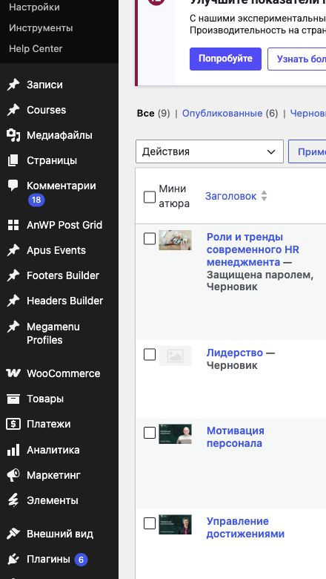Open Help Center in the sidebar
This screenshot has height=579, width=326.
(36, 48)
